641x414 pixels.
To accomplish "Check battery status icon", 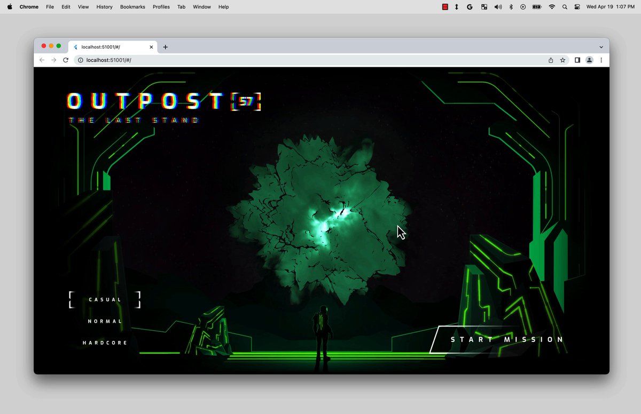I will pos(537,7).
